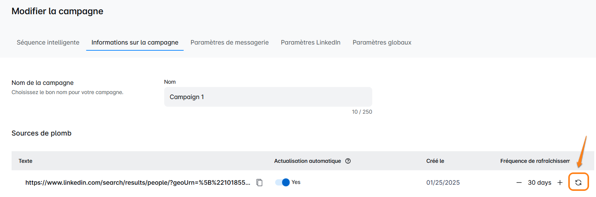The image size is (596, 197).
Task: Open the LinkedIn search results URL
Action: click(138, 183)
